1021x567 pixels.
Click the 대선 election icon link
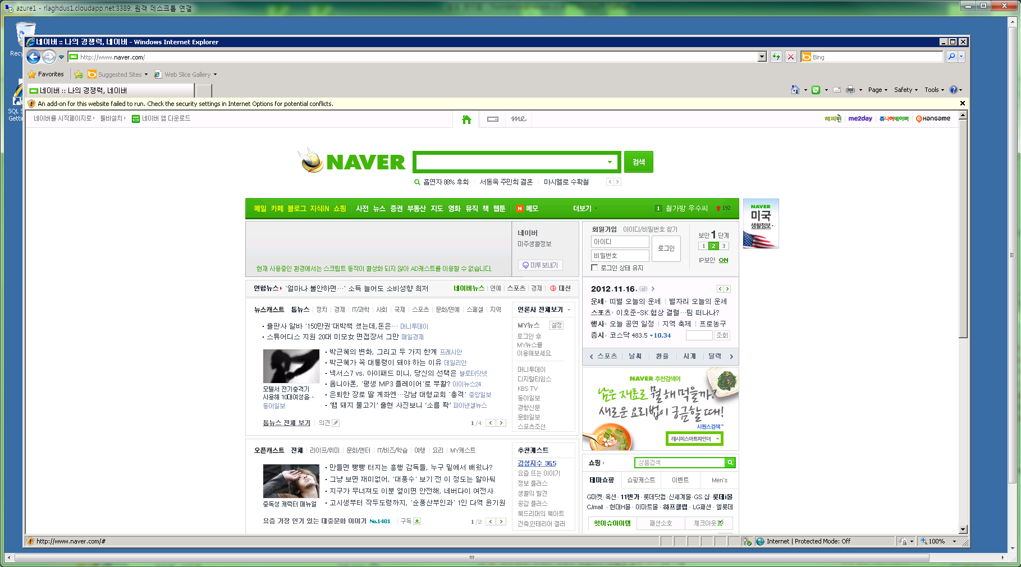click(x=560, y=288)
